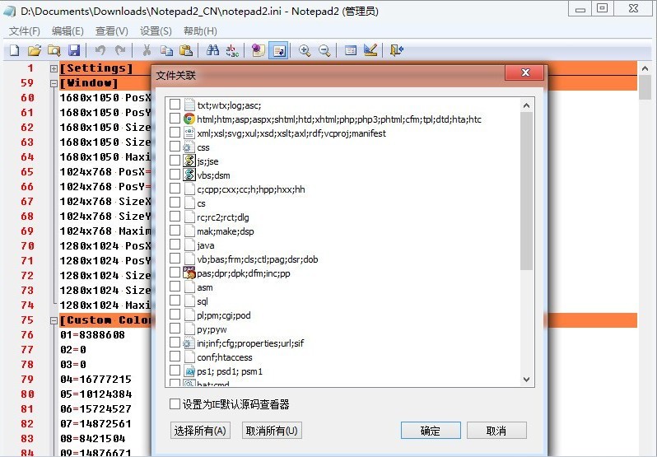Click the gear icon beside css
657x457 pixels.
[189, 147]
